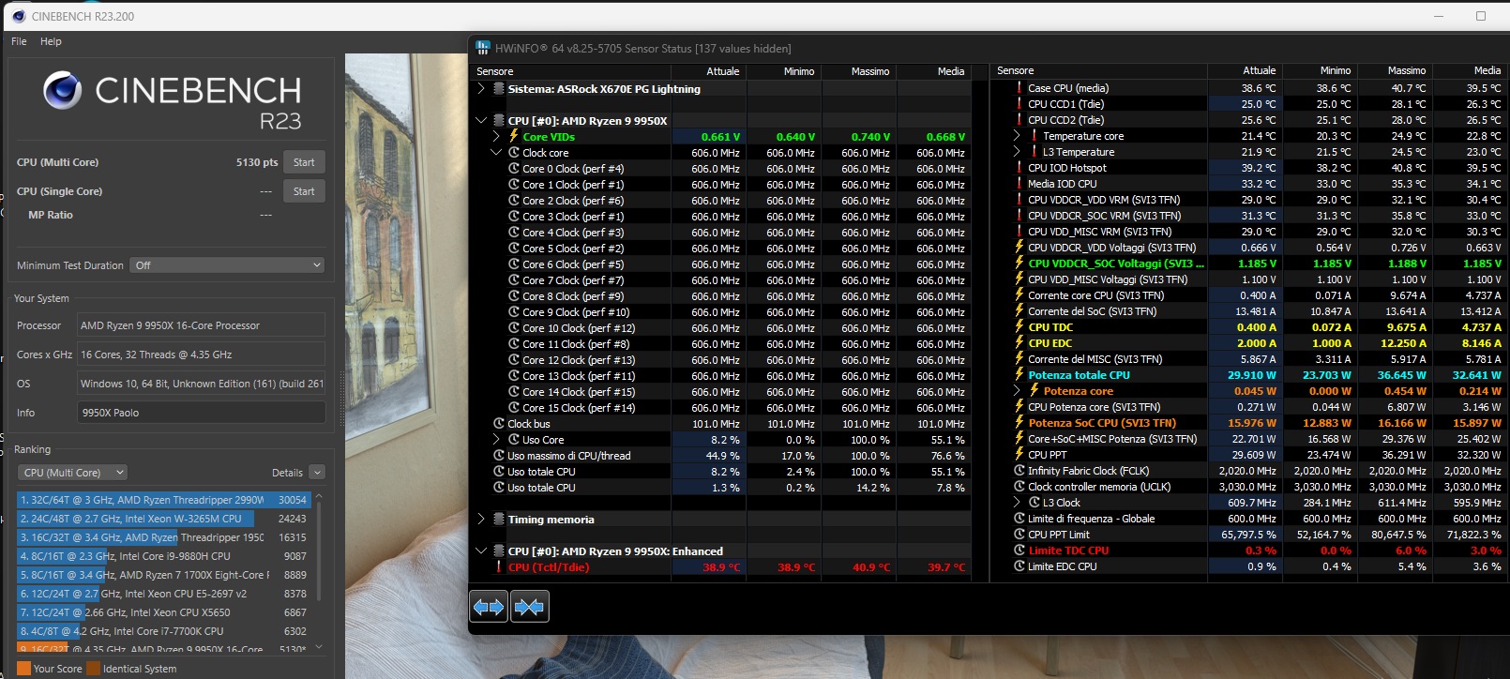Image resolution: width=1510 pixels, height=679 pixels.
Task: Expand the Timing memoria node
Action: tap(481, 520)
